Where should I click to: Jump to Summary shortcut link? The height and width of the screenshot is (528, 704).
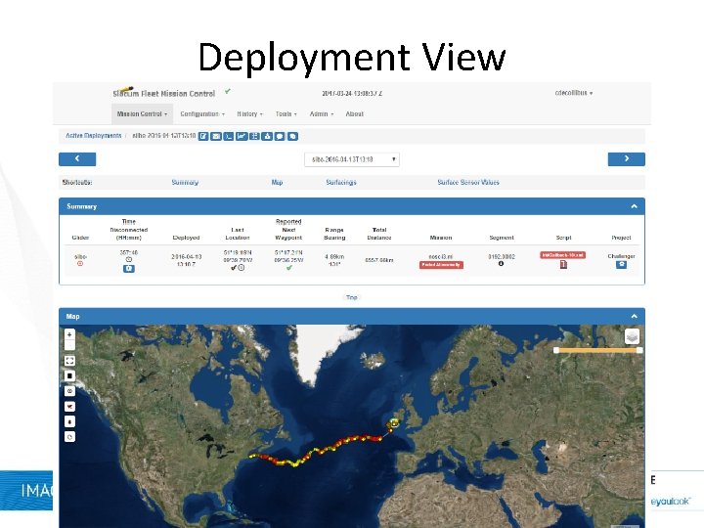point(185,182)
